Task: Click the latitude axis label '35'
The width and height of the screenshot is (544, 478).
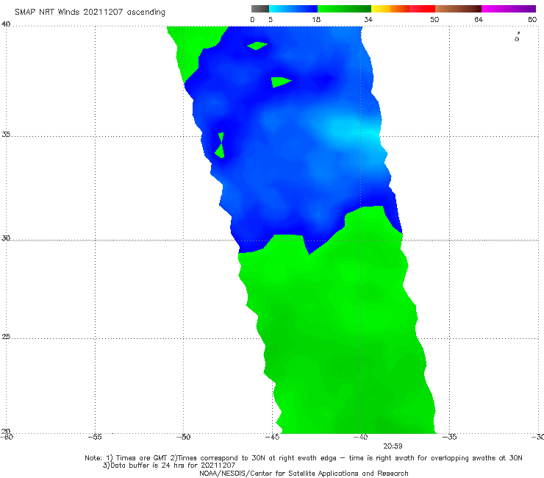Action: (x=6, y=134)
